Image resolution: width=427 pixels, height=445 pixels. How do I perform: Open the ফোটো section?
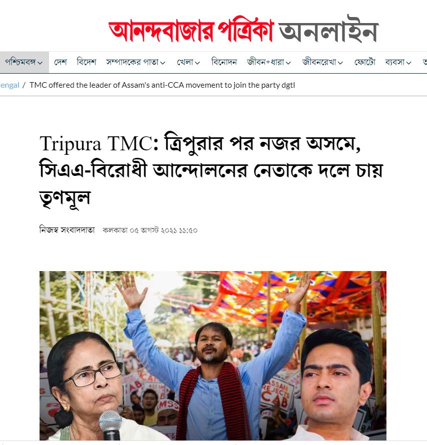pyautogui.click(x=365, y=62)
